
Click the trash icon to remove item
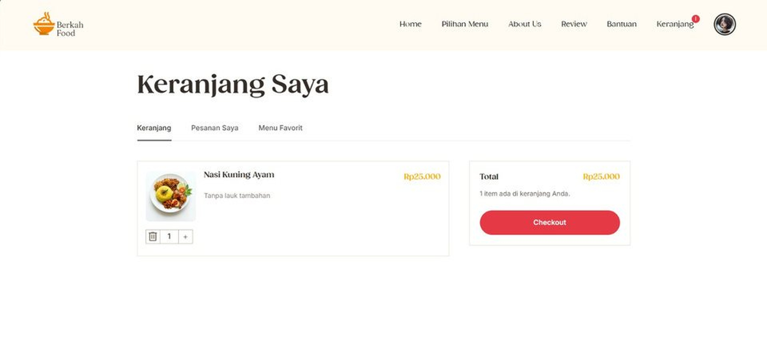(153, 237)
